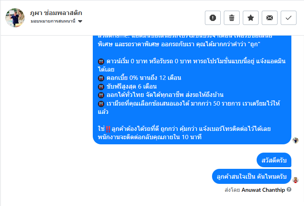This screenshot has height=206, width=304.
Task: Mark conversation as spam with exclamation icon
Action: point(213,18)
